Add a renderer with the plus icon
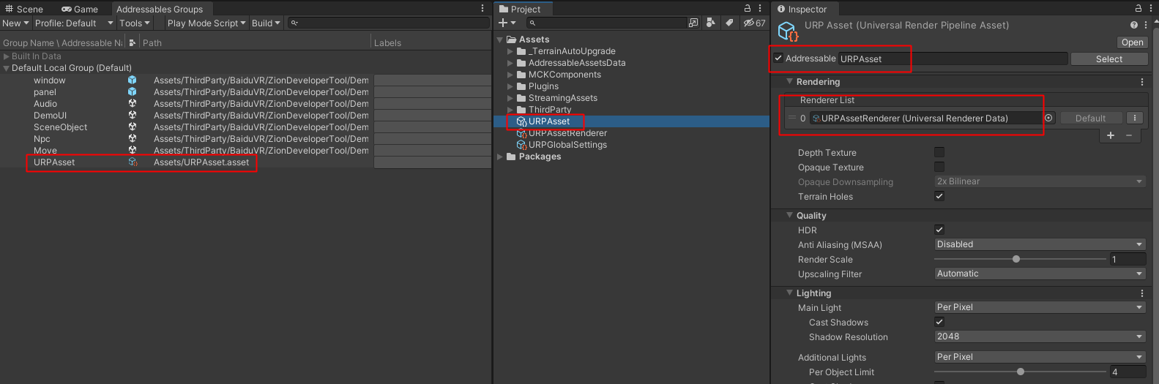This screenshot has width=1159, height=384. pos(1111,135)
